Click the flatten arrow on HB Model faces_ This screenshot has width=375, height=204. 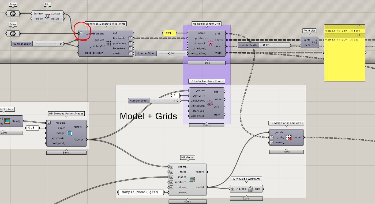171,172
